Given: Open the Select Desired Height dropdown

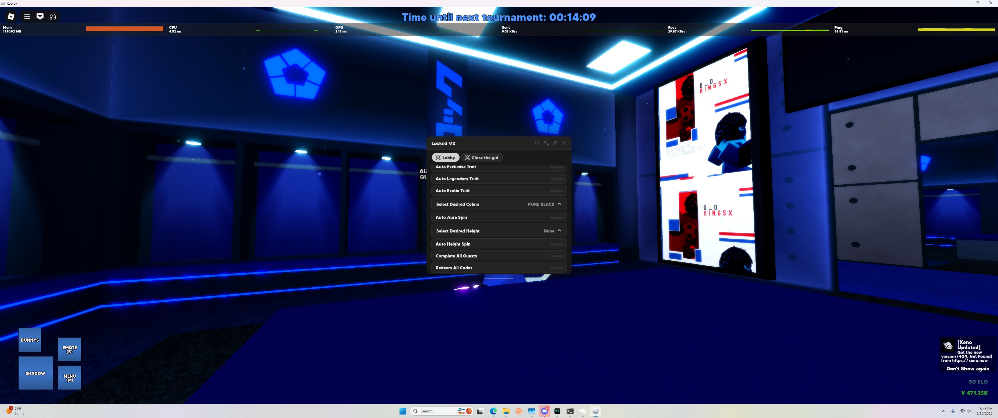Looking at the screenshot, I should [x=499, y=231].
